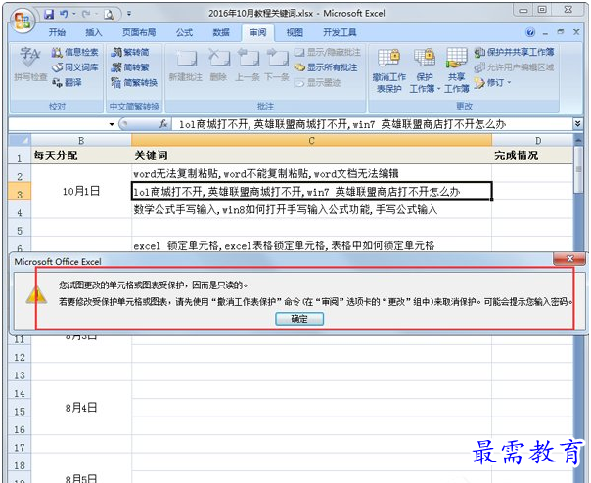Click the fx insert function icon
591x483 pixels.
pos(163,124)
